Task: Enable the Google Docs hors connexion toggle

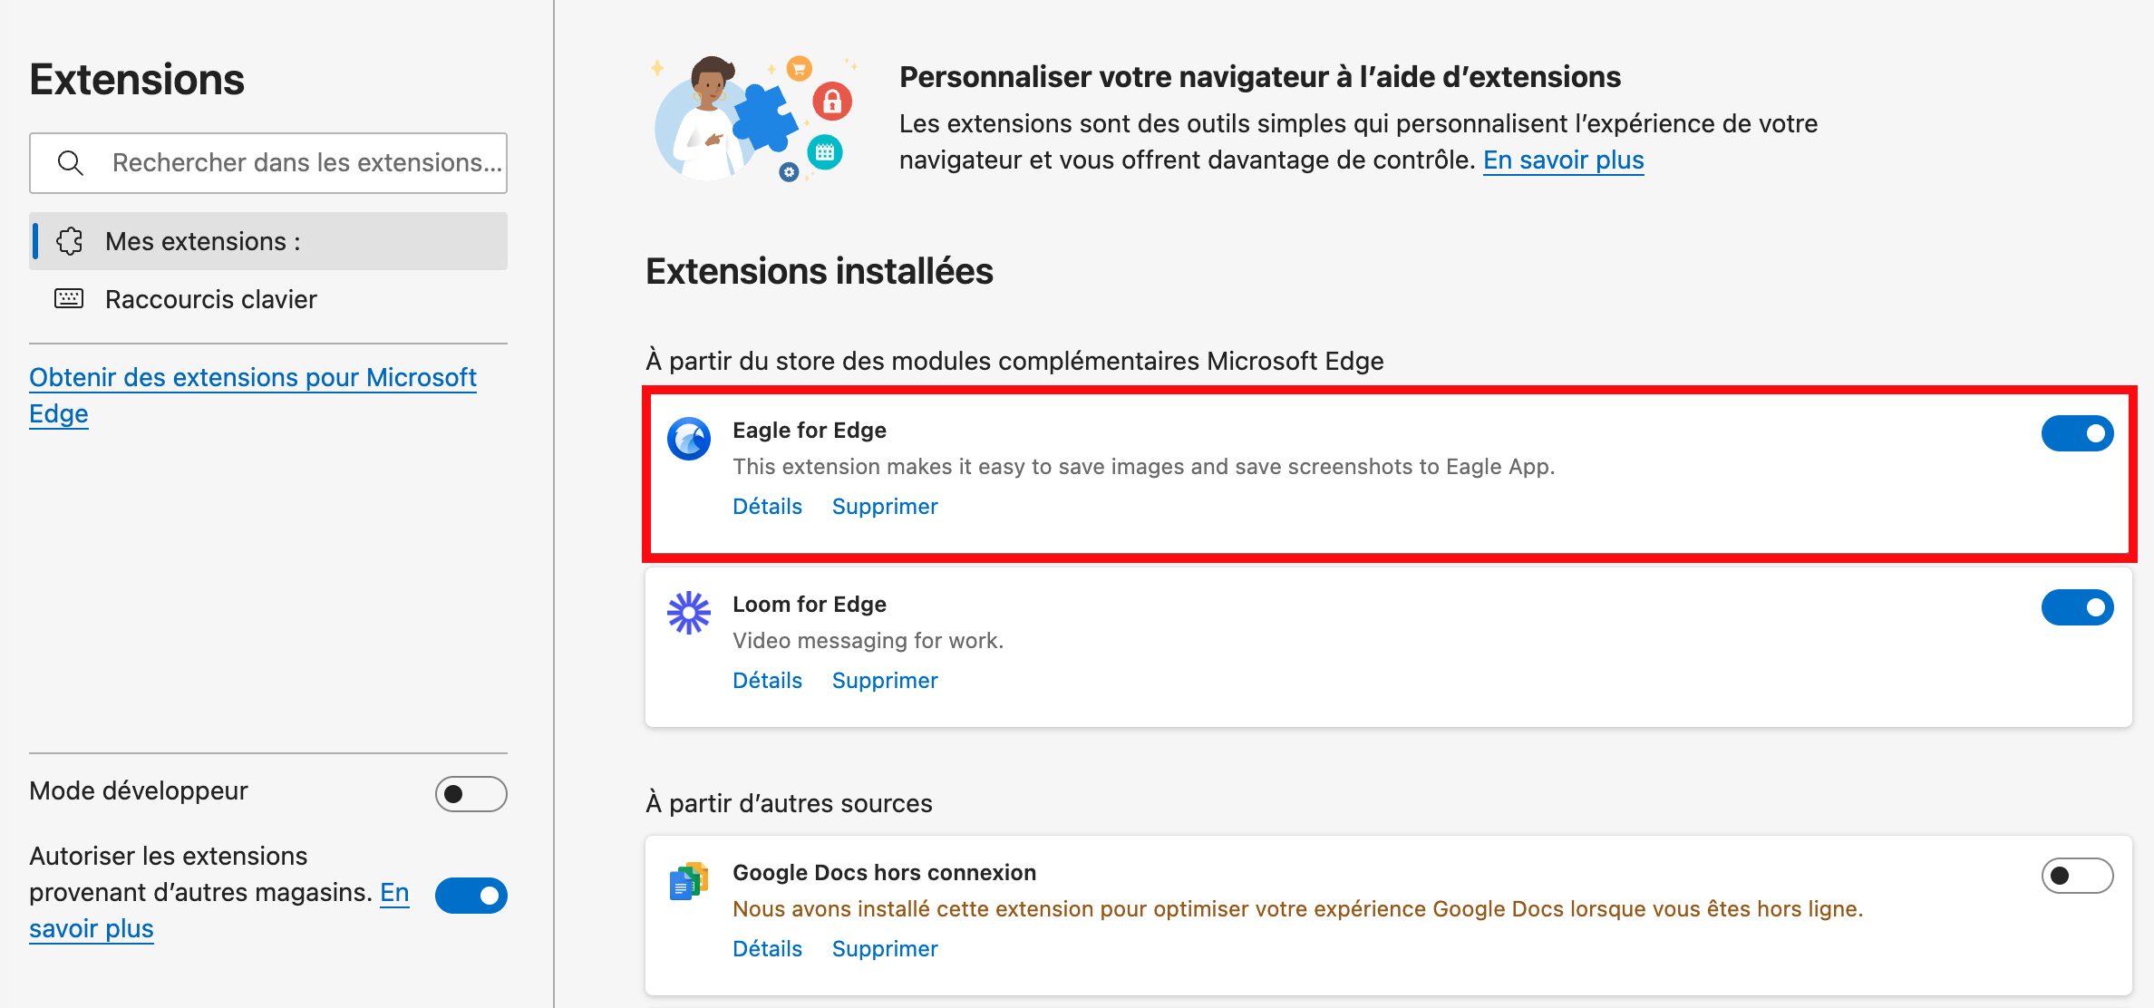Action: coord(2077,876)
